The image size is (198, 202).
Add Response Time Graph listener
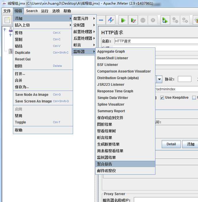click(x=125, y=91)
